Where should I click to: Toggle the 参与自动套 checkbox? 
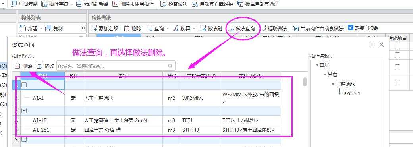[x=351, y=28]
